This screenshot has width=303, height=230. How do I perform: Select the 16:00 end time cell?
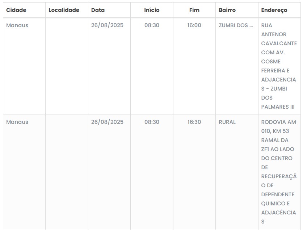194,25
